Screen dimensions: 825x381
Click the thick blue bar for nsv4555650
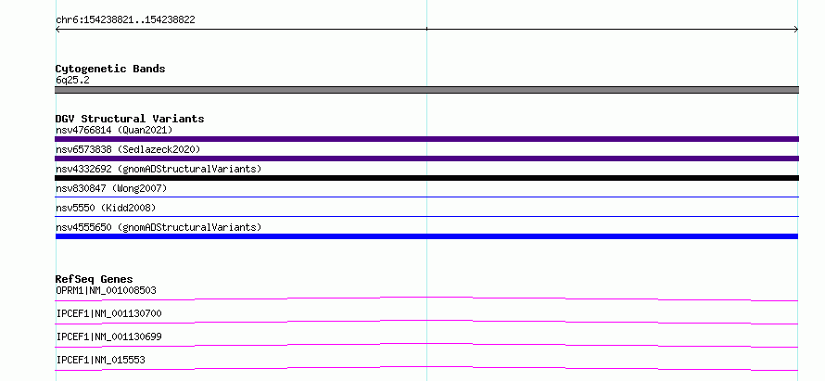coord(426,236)
